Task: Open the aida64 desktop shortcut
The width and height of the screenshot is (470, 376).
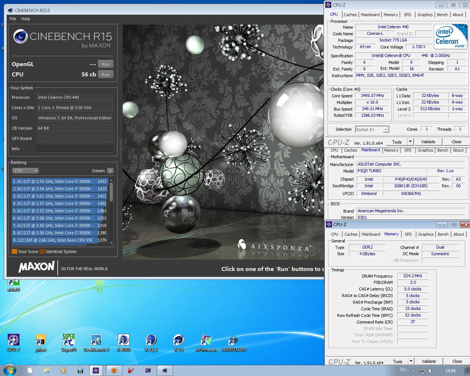Action: click(x=14, y=285)
